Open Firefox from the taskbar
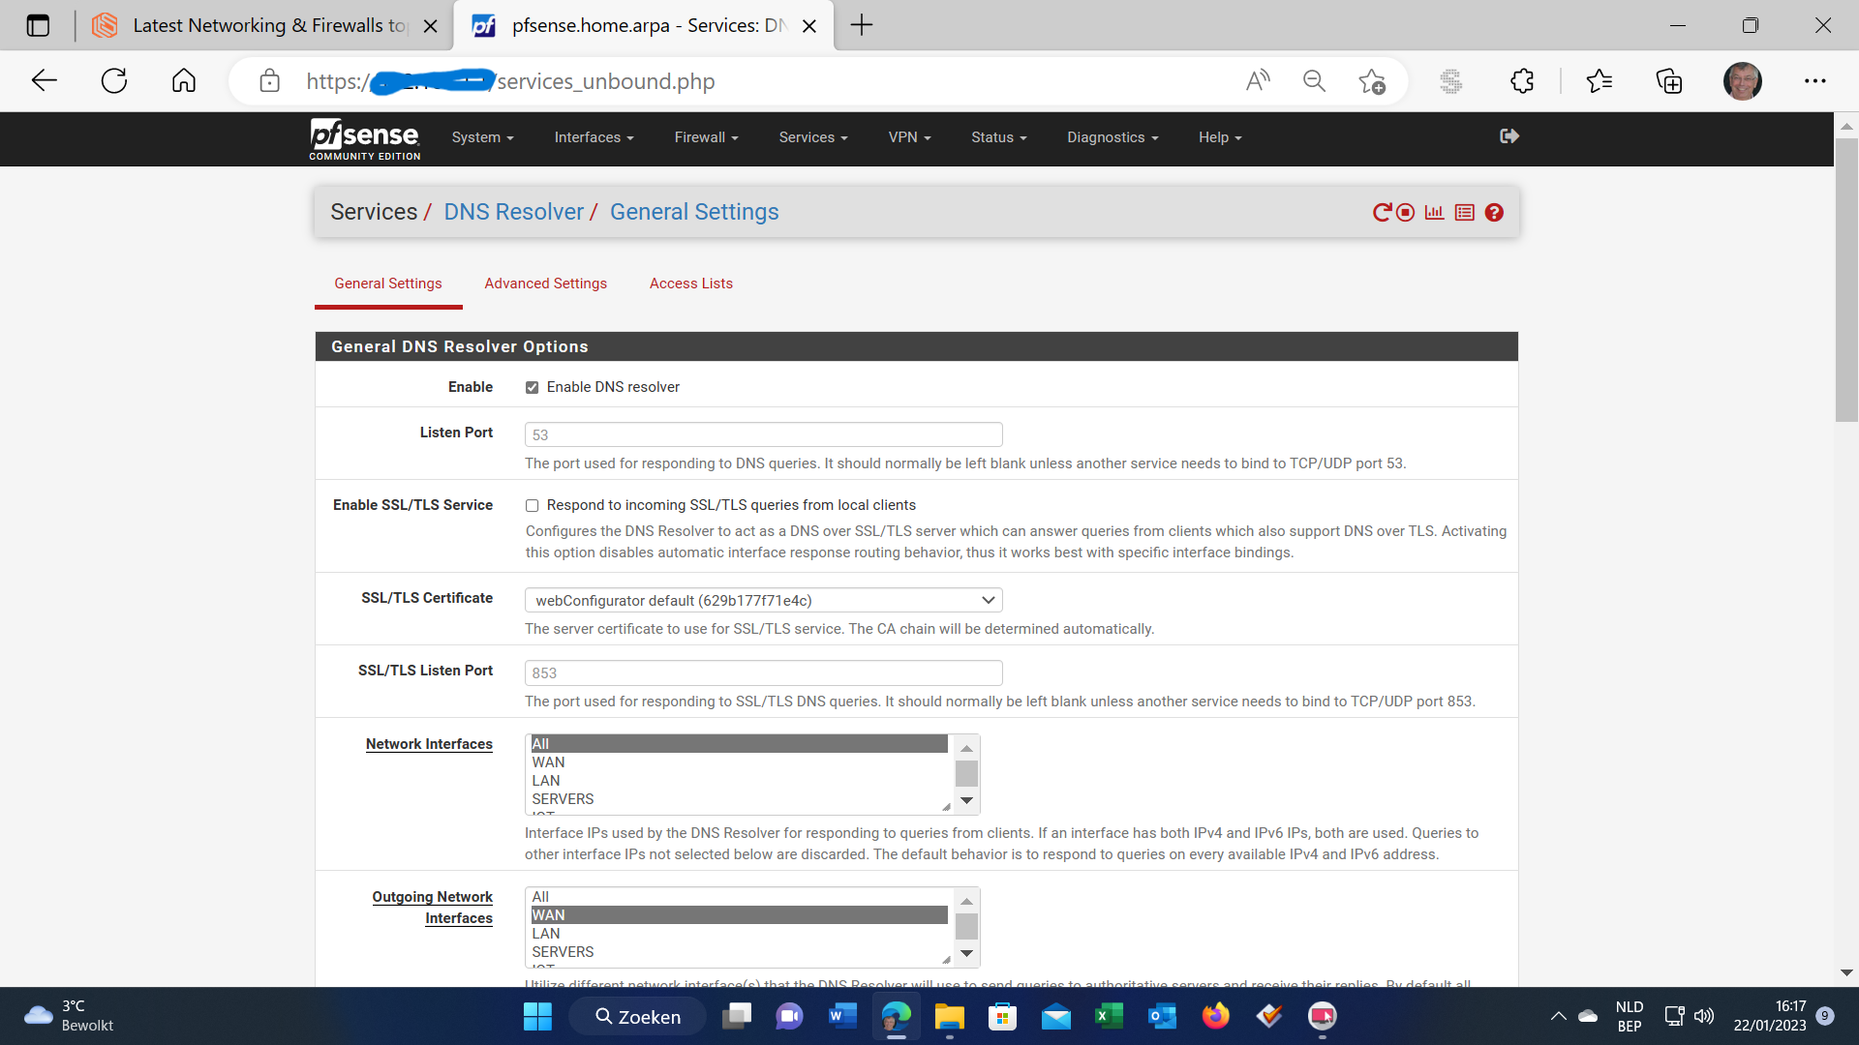This screenshot has height=1045, width=1859. click(x=1216, y=1017)
